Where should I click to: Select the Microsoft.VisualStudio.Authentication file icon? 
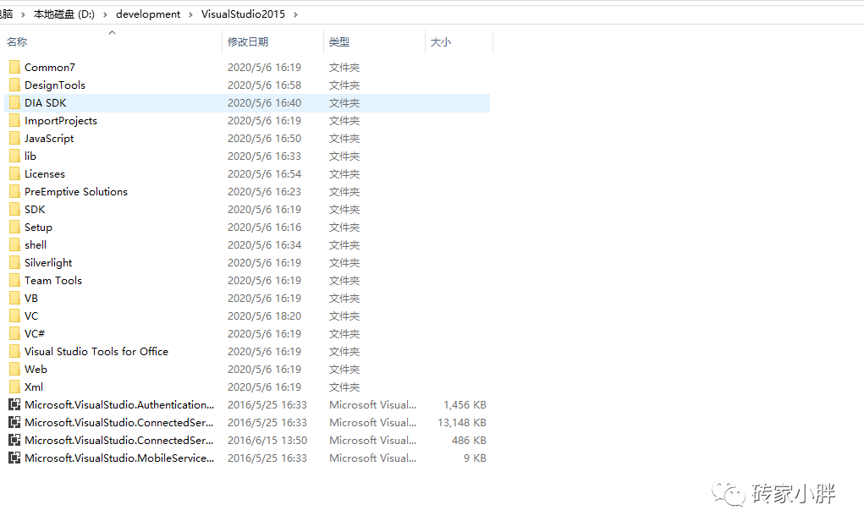14,405
